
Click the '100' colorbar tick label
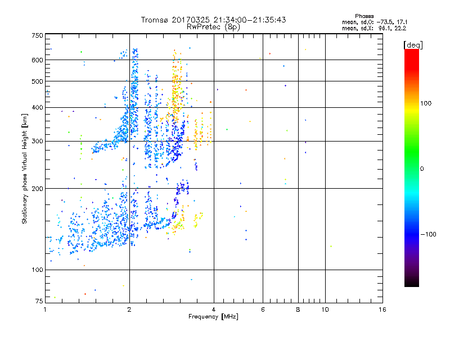[x=426, y=103]
